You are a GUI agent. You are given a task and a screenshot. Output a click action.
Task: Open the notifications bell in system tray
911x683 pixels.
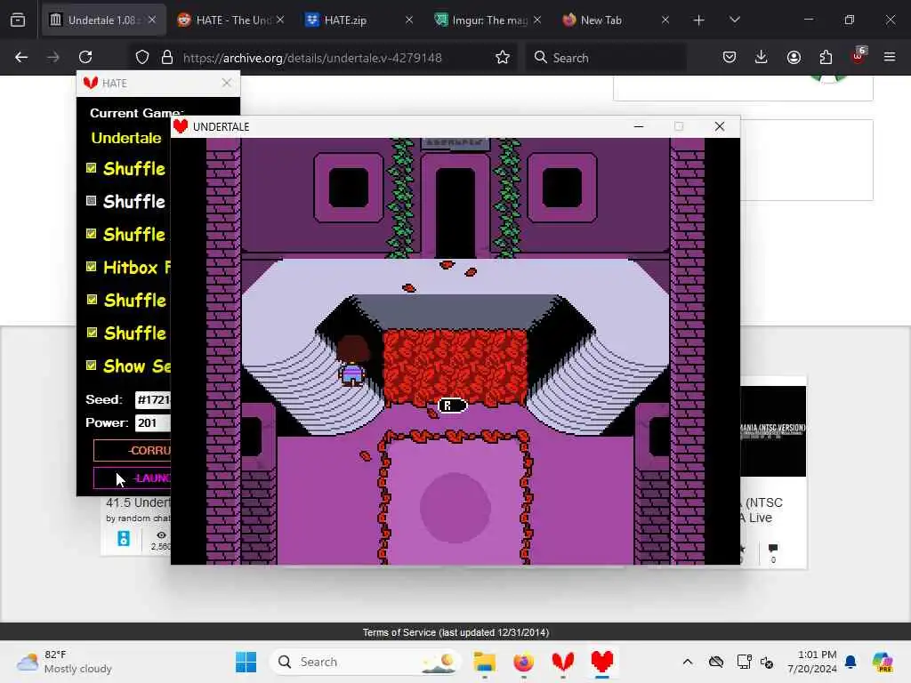(x=851, y=662)
